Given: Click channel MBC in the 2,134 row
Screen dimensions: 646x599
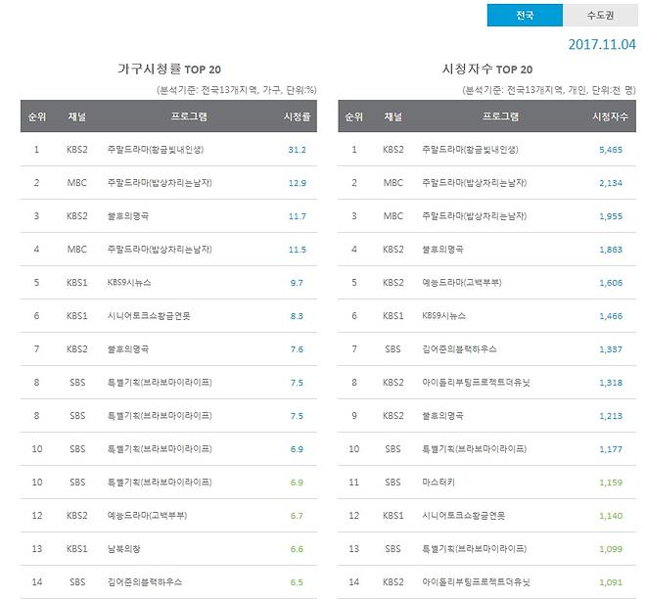Looking at the screenshot, I should pos(393,182).
